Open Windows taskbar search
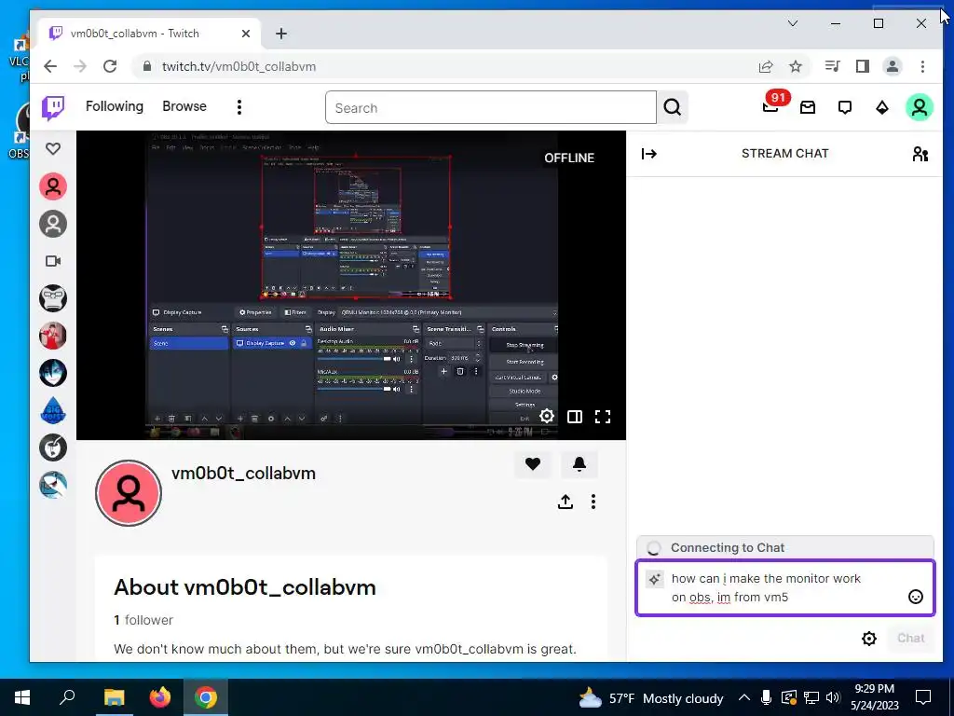The width and height of the screenshot is (954, 716). click(67, 697)
